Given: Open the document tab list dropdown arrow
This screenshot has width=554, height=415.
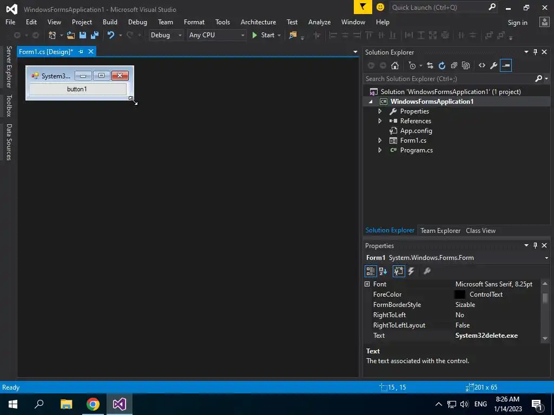Looking at the screenshot, I should [355, 52].
